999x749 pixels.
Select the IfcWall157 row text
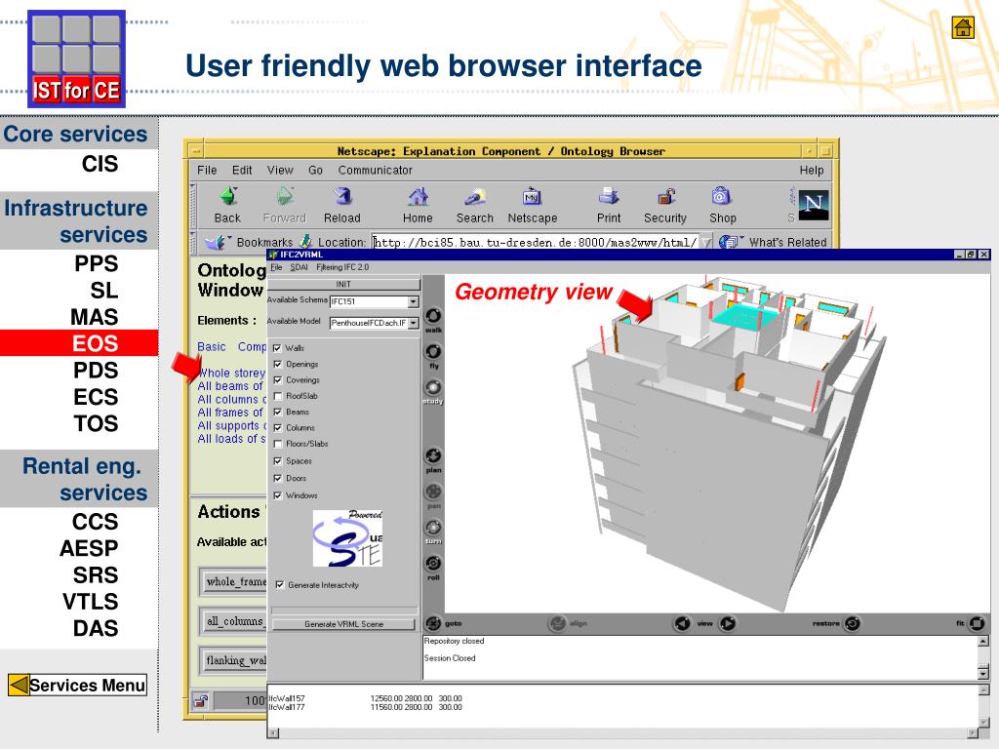pyautogui.click(x=287, y=698)
